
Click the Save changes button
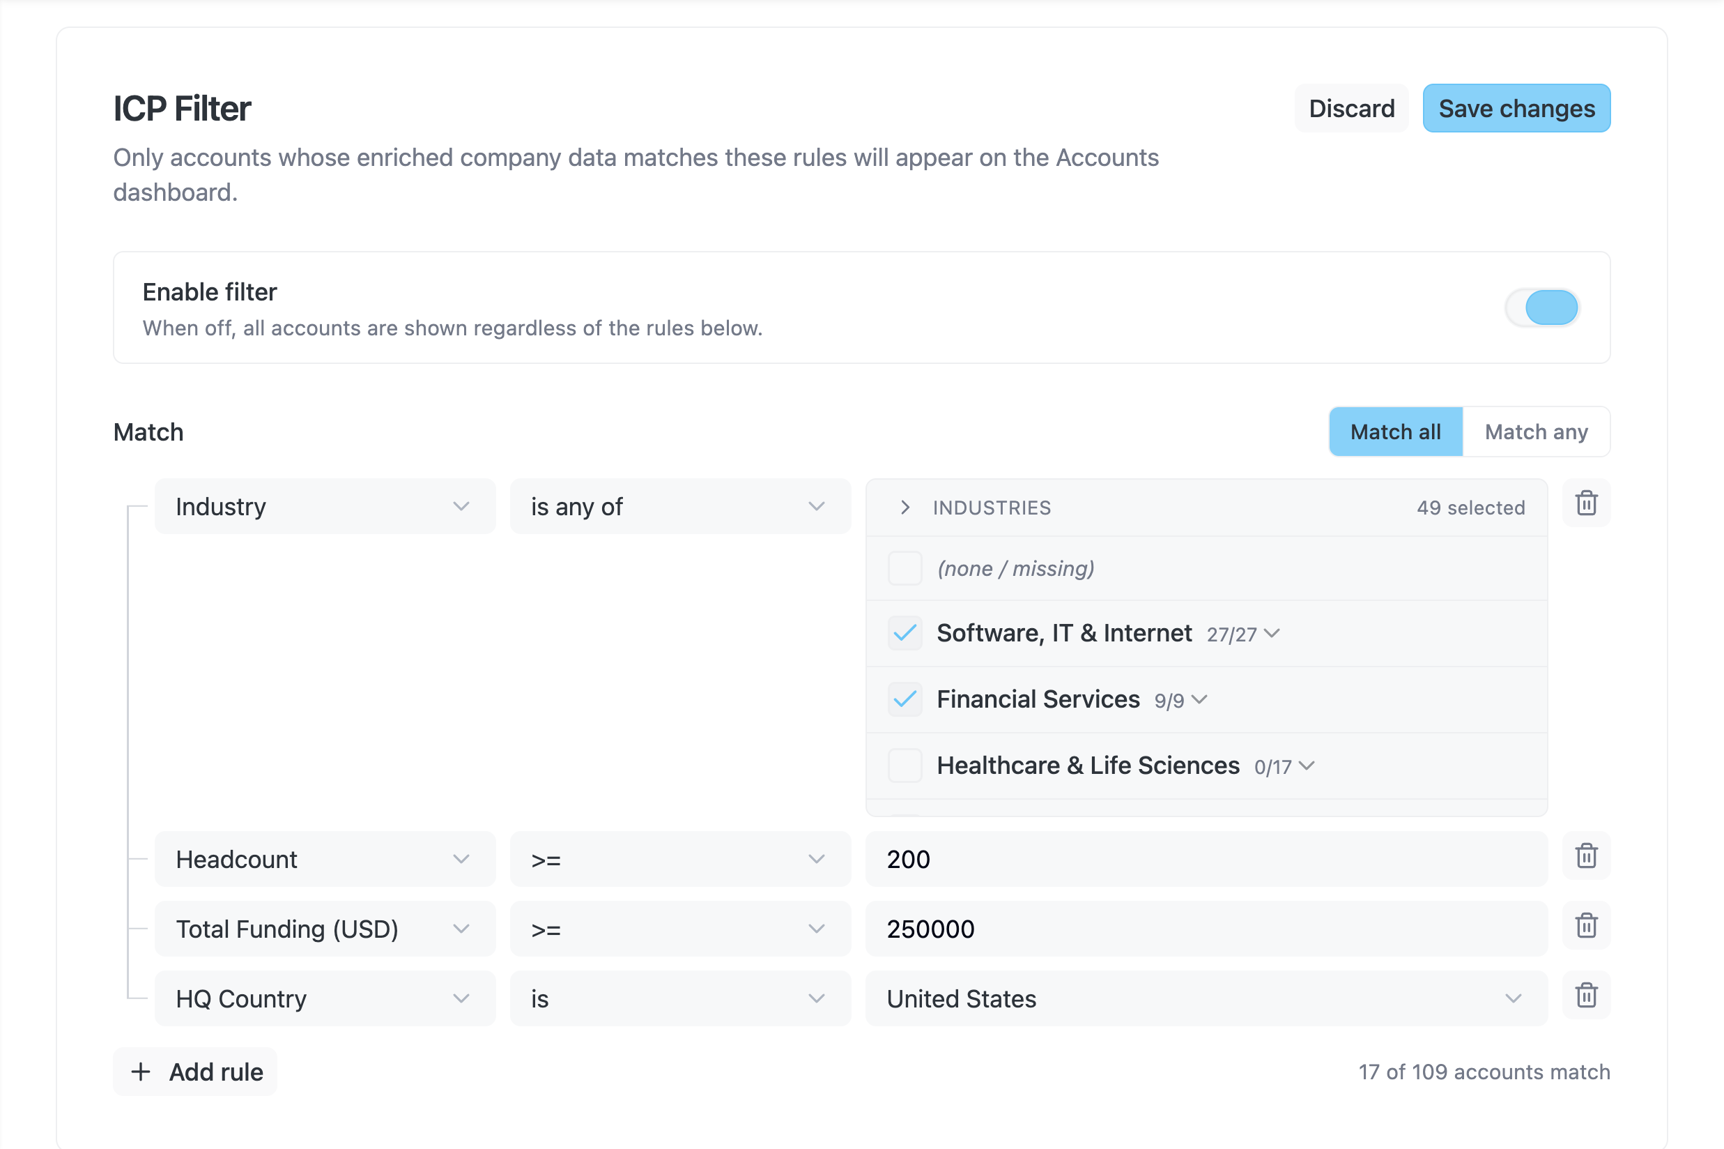[1516, 109]
